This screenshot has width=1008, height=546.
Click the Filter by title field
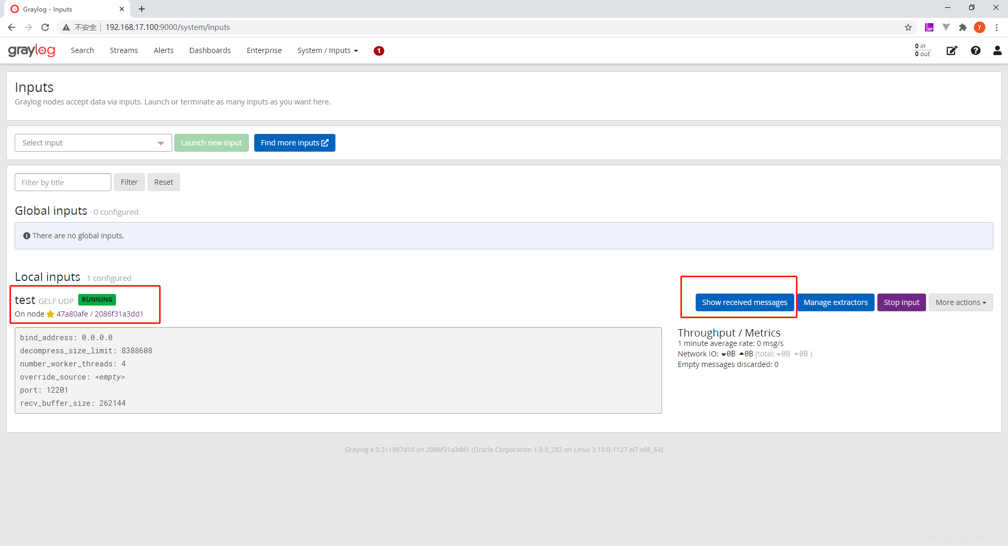click(63, 182)
